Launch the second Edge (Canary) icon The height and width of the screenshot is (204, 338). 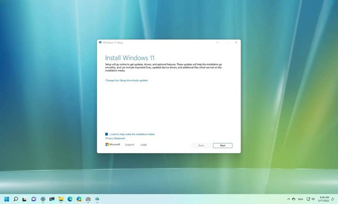pyautogui.click(x=79, y=199)
